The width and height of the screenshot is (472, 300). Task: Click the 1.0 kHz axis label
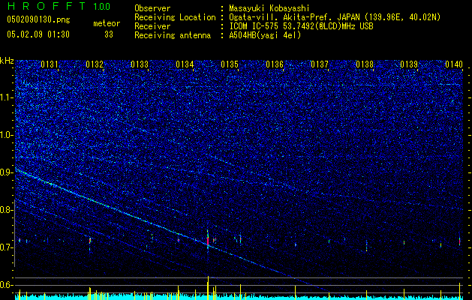pos(7,135)
